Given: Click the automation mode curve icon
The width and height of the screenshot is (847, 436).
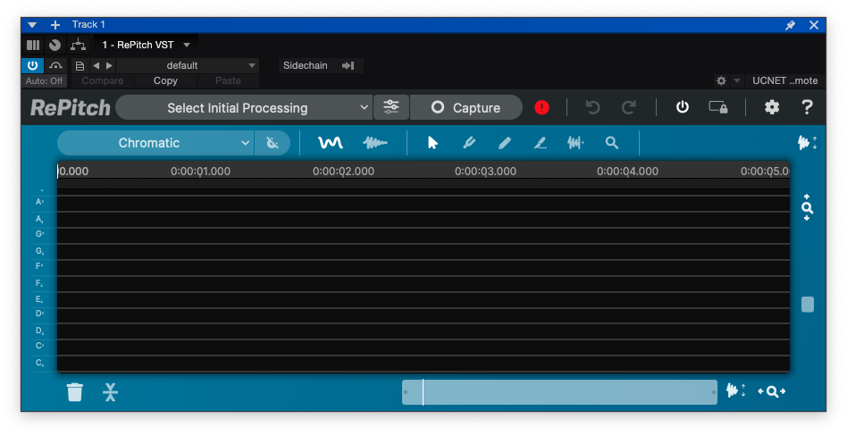Looking at the screenshot, I should (x=55, y=65).
